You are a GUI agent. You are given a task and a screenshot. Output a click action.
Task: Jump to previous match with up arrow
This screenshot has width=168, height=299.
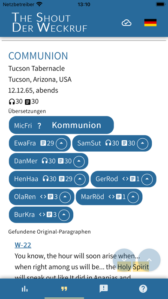coord(149,260)
